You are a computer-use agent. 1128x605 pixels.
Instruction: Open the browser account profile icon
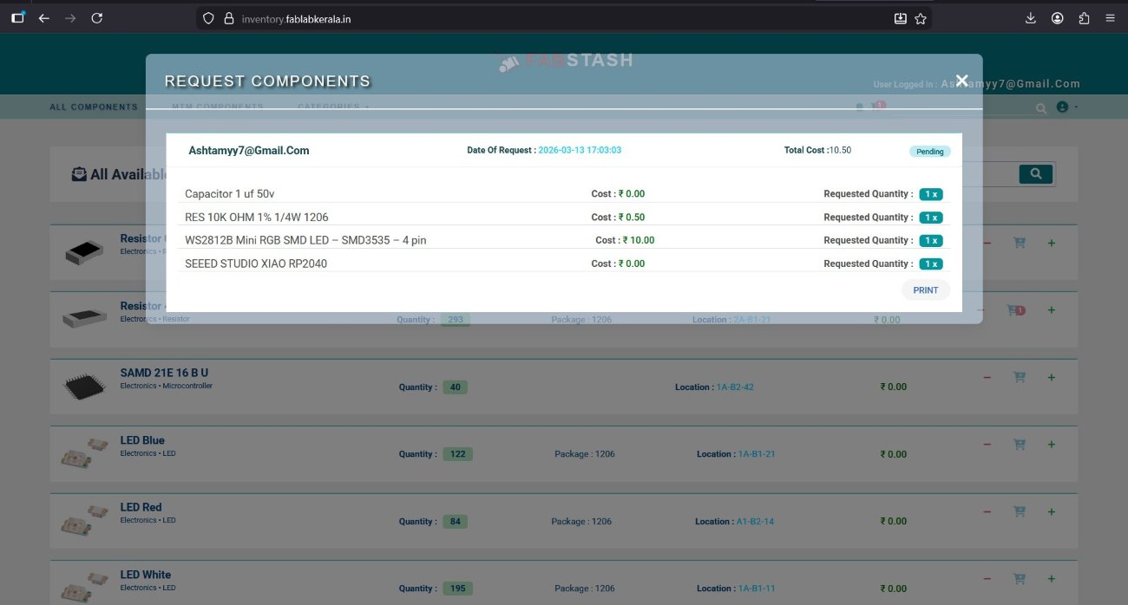(1057, 18)
